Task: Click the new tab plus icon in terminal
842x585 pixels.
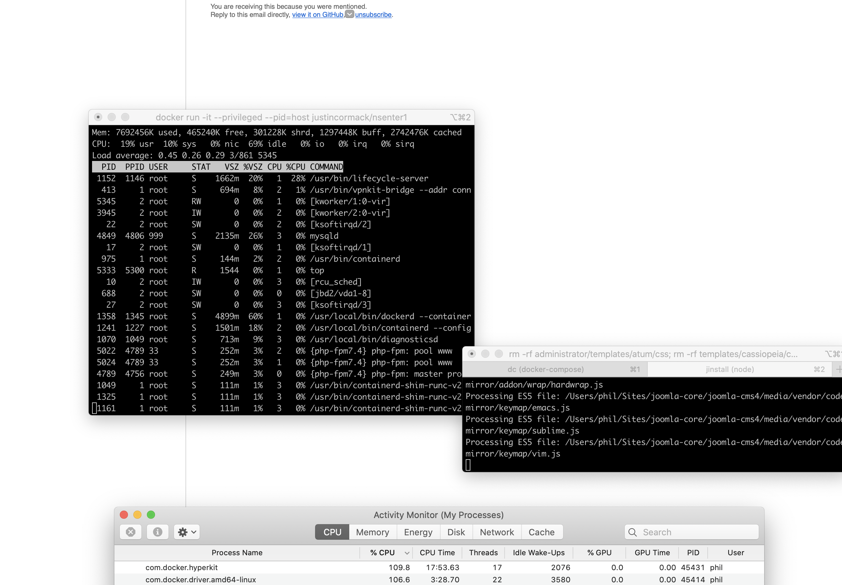Action: (838, 370)
